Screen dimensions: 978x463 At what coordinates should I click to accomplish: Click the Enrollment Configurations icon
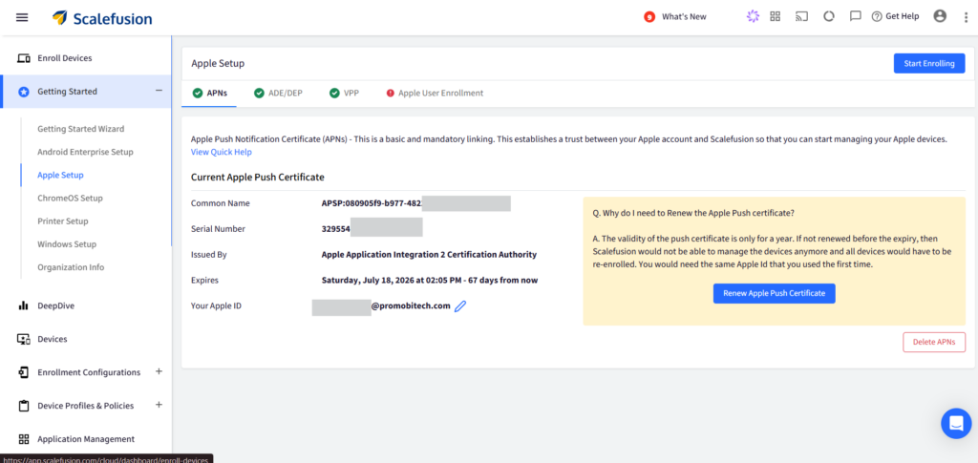coord(24,372)
